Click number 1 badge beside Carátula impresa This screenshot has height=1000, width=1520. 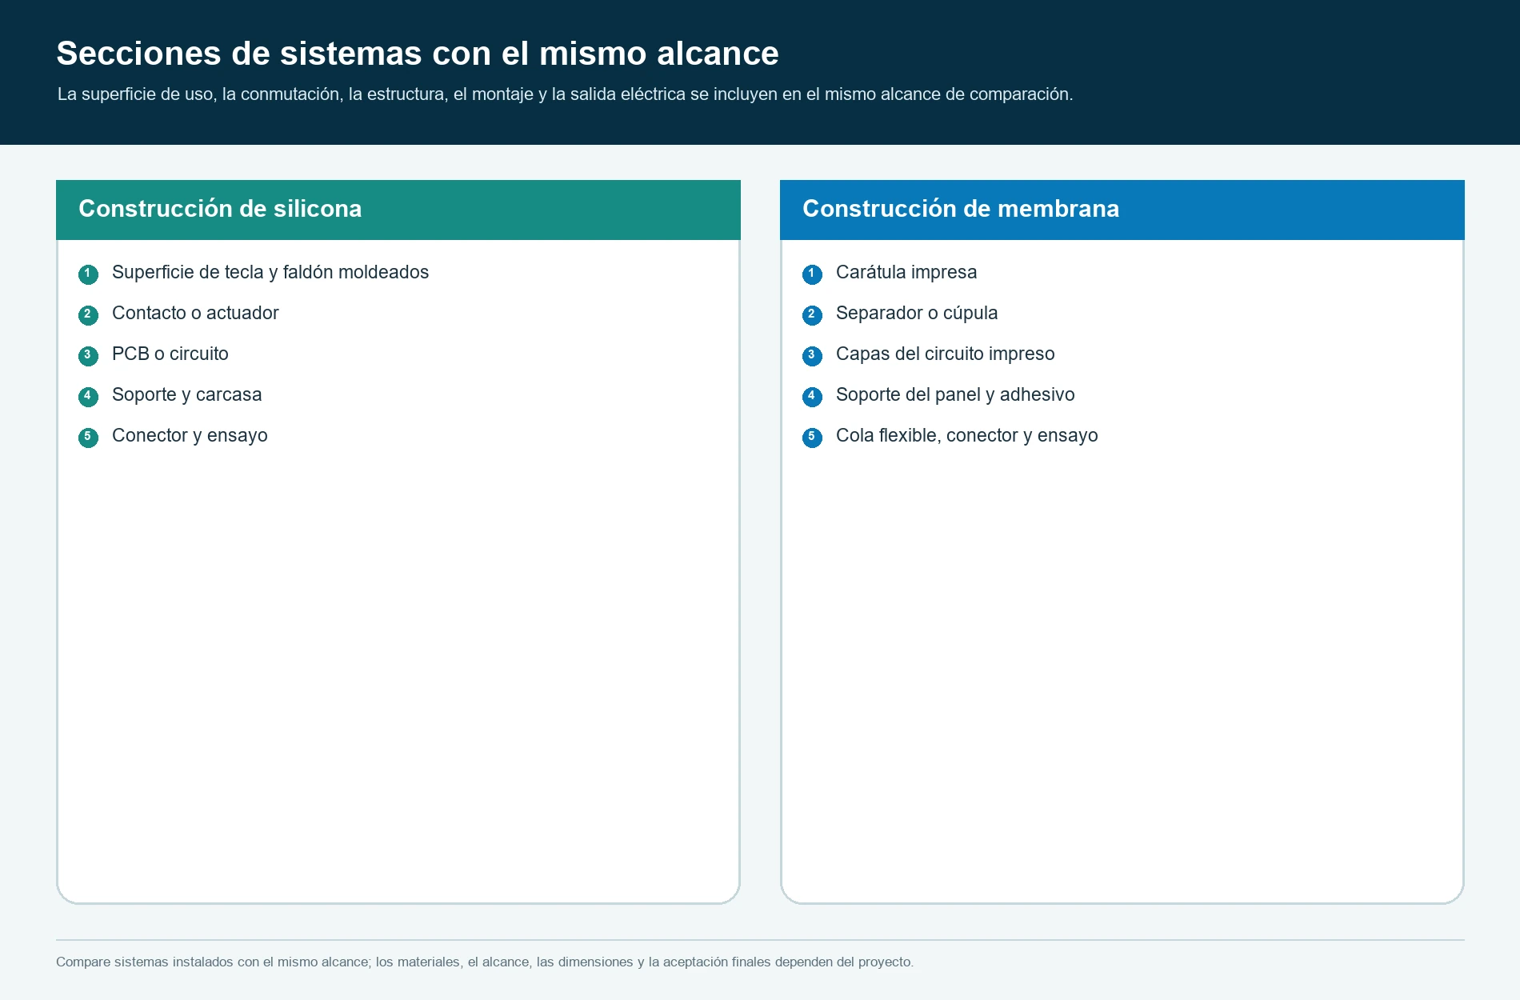coord(812,274)
